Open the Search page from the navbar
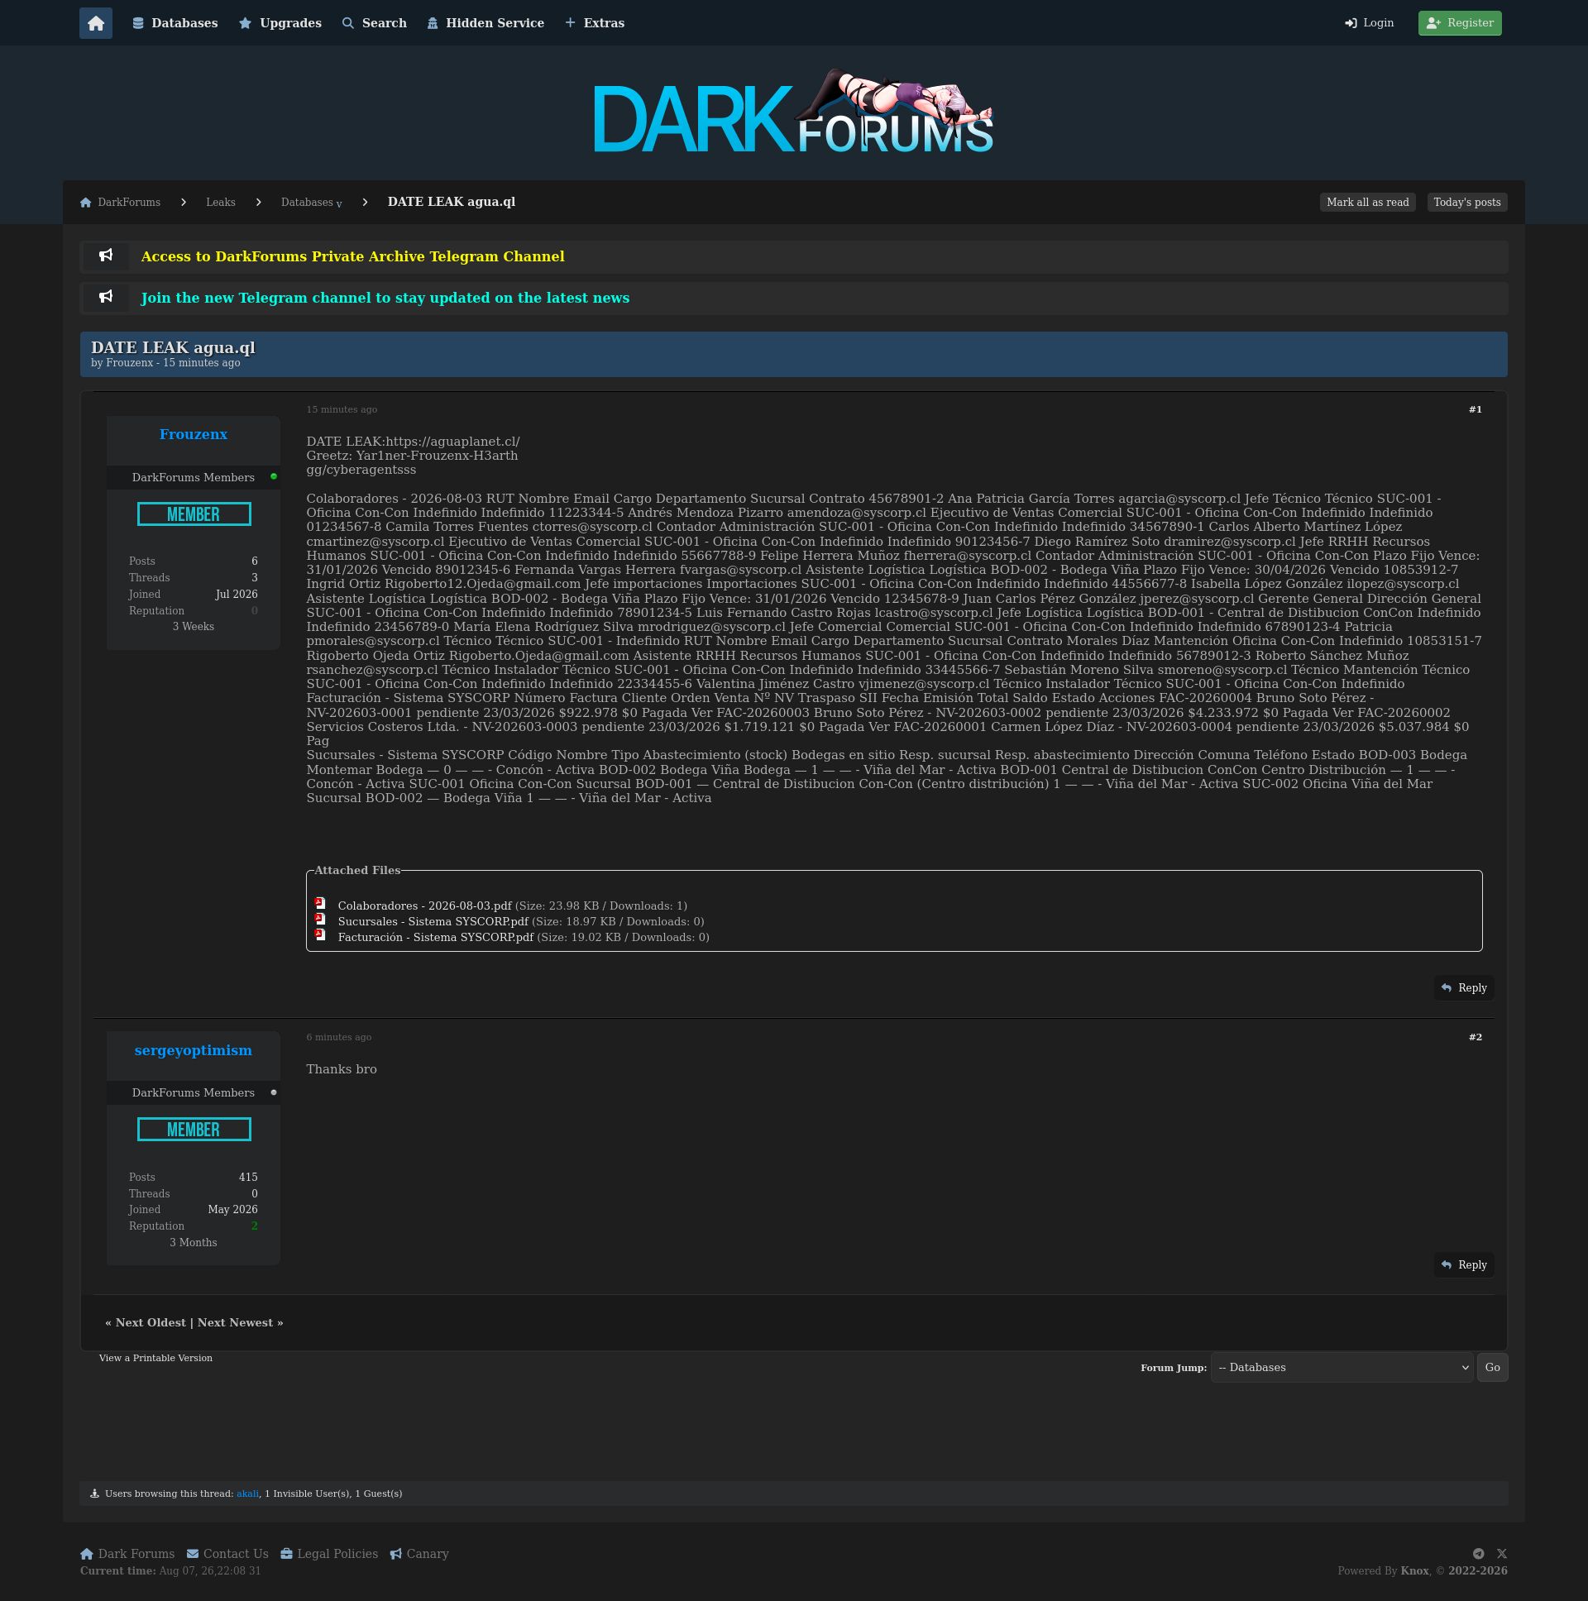This screenshot has width=1588, height=1601. pyautogui.click(x=375, y=23)
